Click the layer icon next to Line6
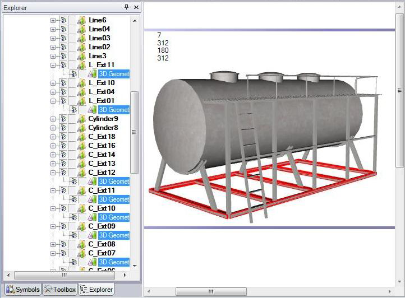 [x=81, y=20]
